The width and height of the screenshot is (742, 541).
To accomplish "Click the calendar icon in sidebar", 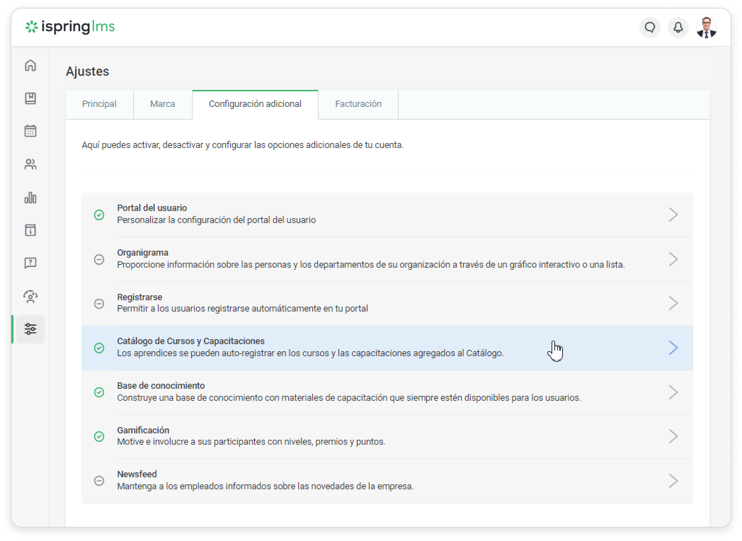I will point(30,131).
